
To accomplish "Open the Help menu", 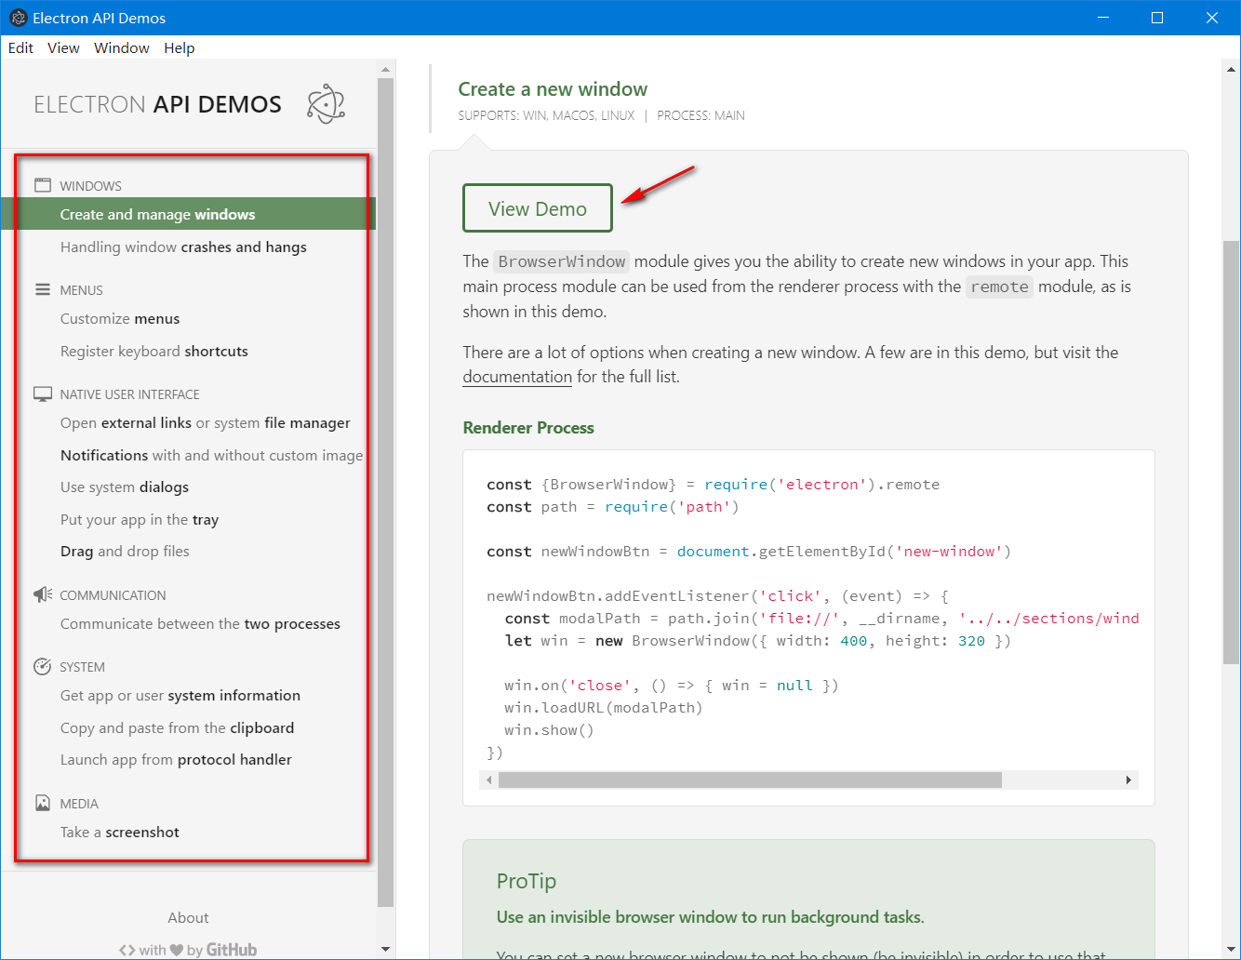I will pos(180,47).
